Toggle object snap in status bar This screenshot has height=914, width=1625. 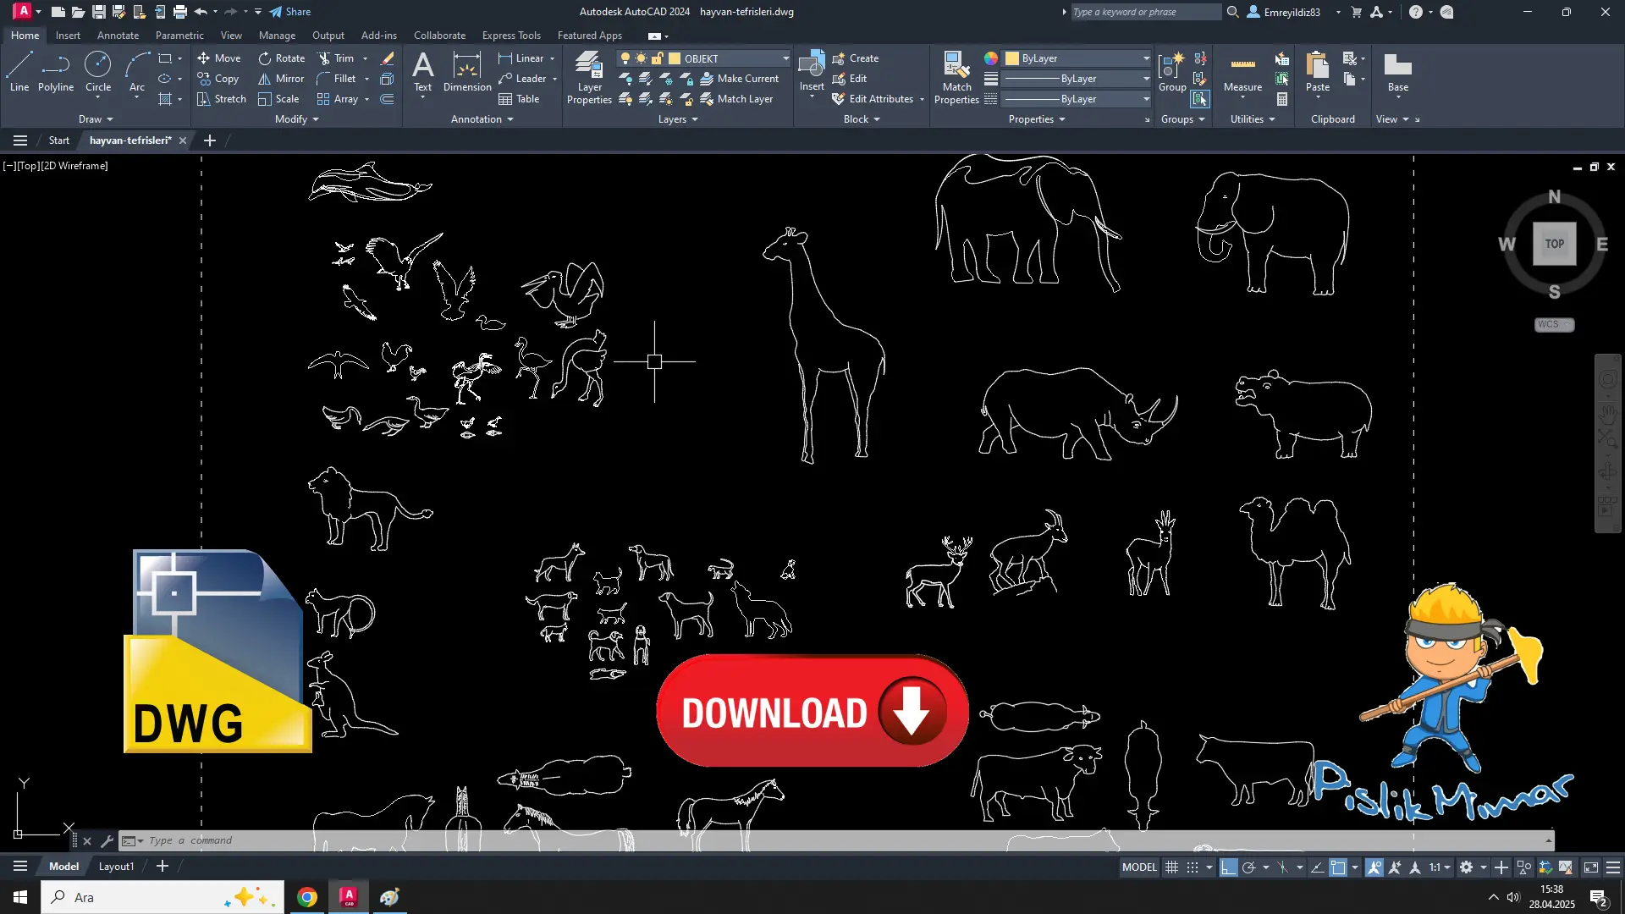click(1338, 867)
